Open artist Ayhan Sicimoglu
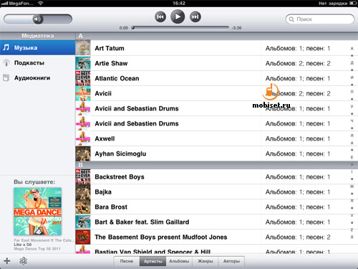Screen dimensions: 358x269 pyautogui.click(x=217, y=154)
